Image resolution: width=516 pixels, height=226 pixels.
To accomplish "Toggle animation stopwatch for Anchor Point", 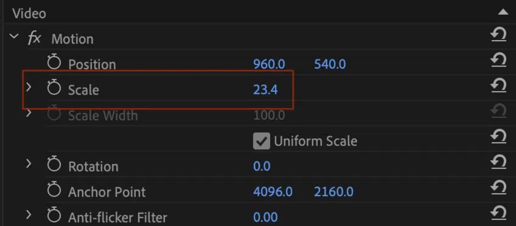I will [x=54, y=190].
